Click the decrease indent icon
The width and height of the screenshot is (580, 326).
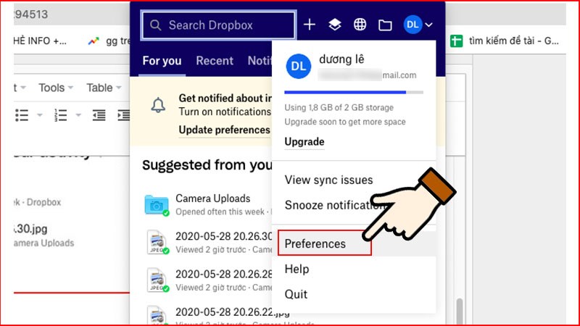pos(99,115)
